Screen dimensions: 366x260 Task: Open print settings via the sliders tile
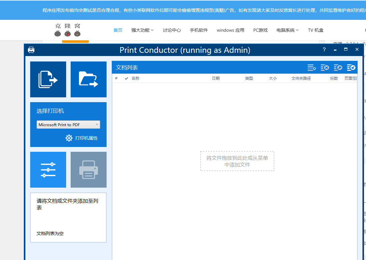[48, 170]
